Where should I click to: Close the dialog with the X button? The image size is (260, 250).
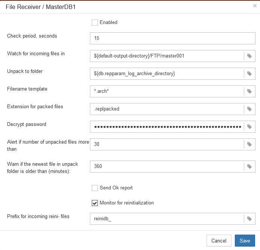click(255, 6)
